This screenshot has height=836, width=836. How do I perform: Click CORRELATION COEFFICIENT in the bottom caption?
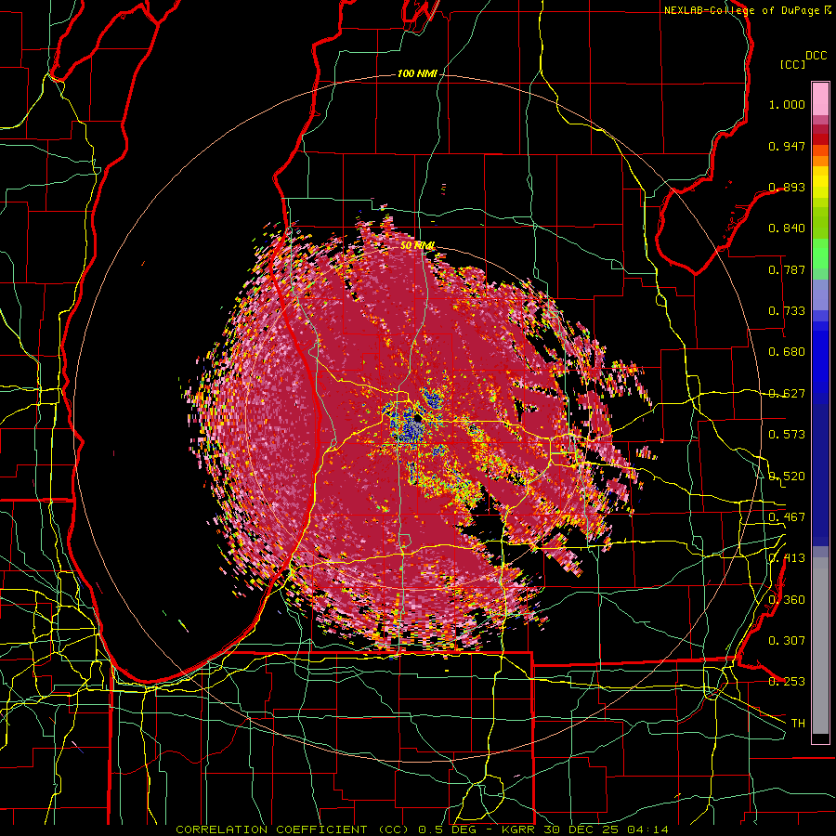271,829
